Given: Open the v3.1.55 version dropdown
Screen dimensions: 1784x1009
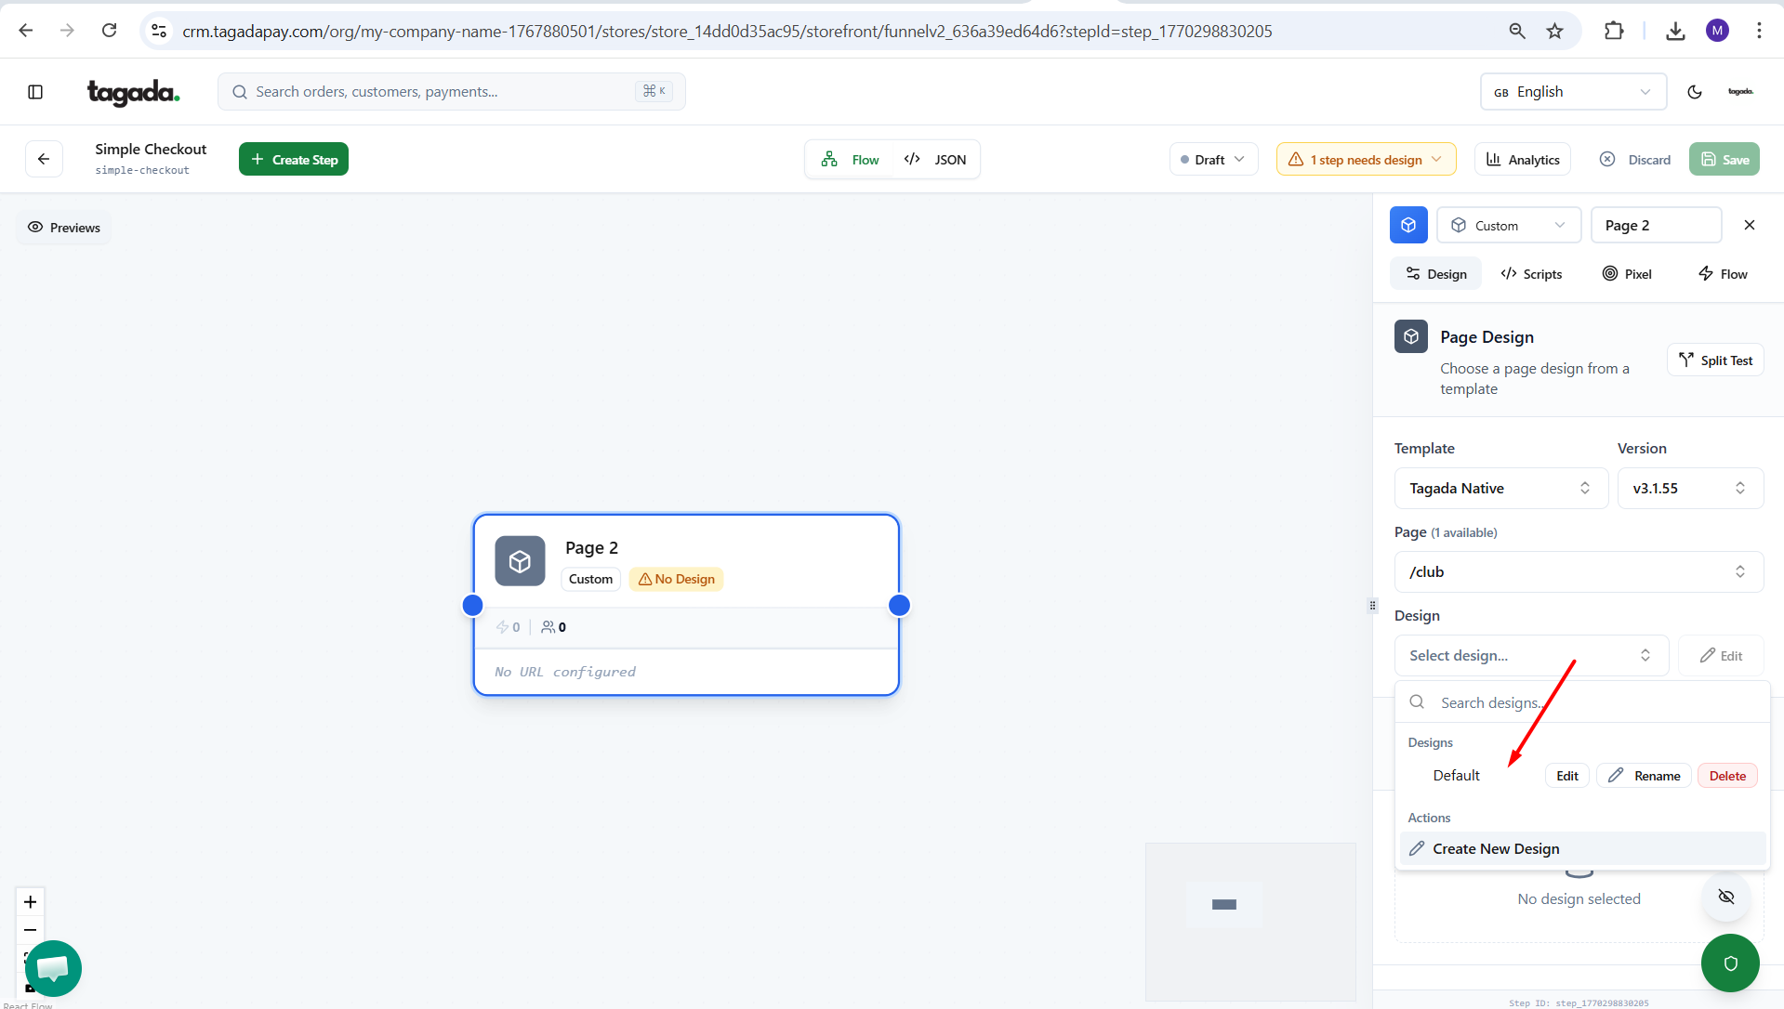Looking at the screenshot, I should [x=1688, y=489].
